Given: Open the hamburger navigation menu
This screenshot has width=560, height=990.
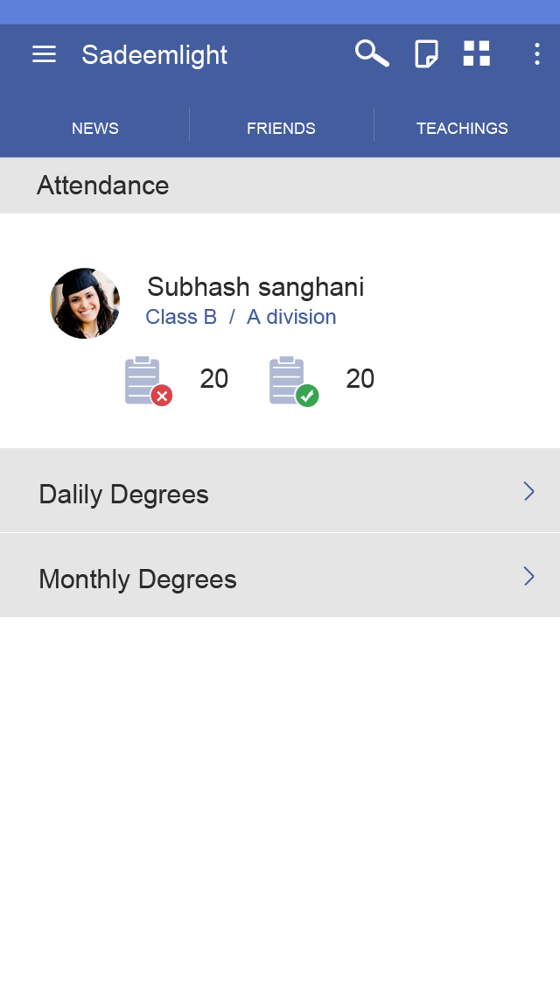Looking at the screenshot, I should 45,54.
